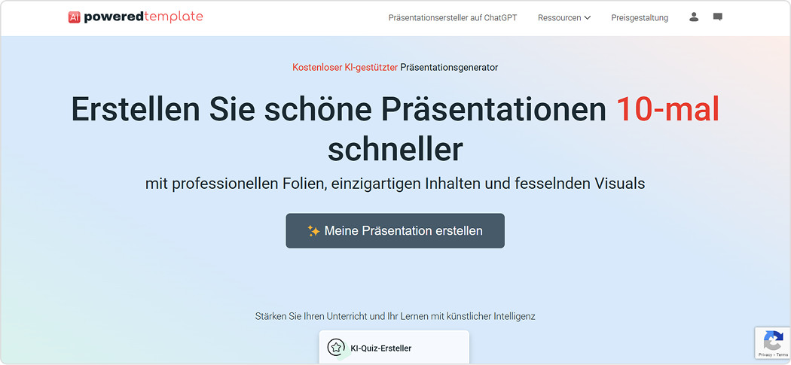Click the sparkle icon in the create button
This screenshot has height=365, width=791.
coord(314,231)
